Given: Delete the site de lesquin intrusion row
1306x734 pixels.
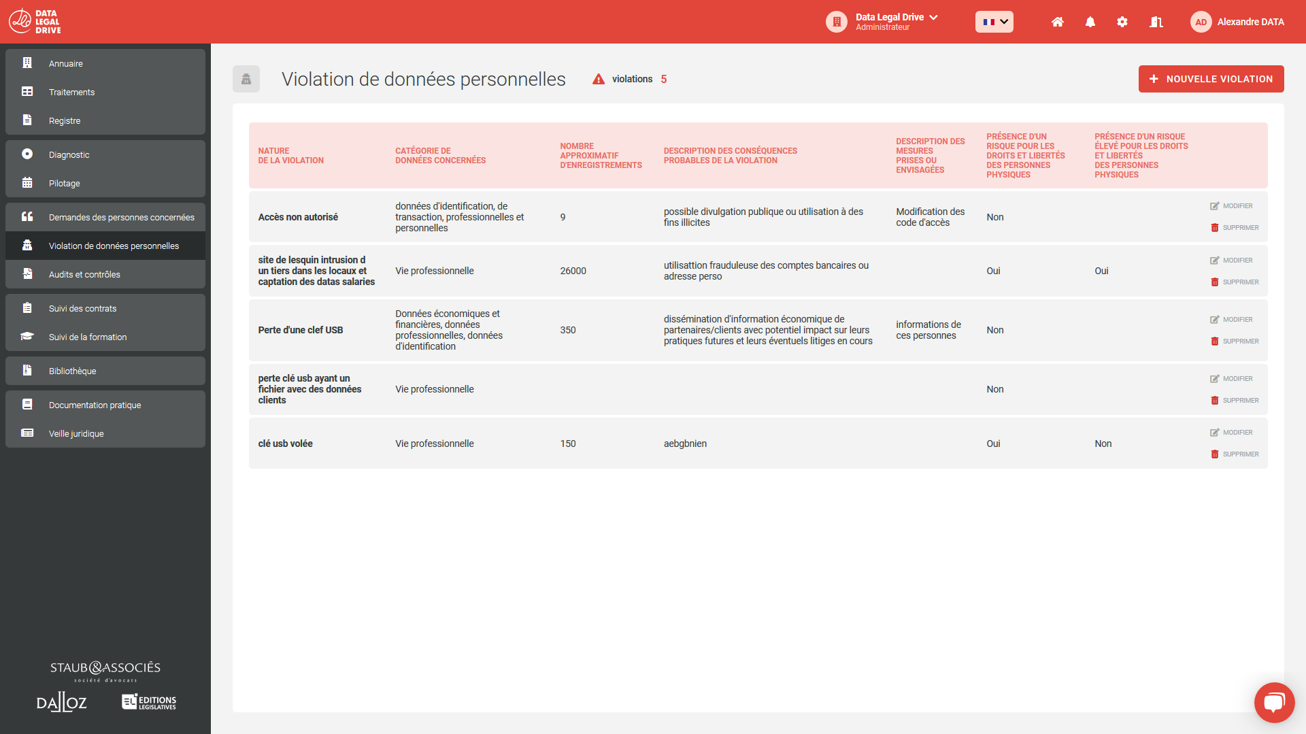Looking at the screenshot, I should click(1235, 282).
